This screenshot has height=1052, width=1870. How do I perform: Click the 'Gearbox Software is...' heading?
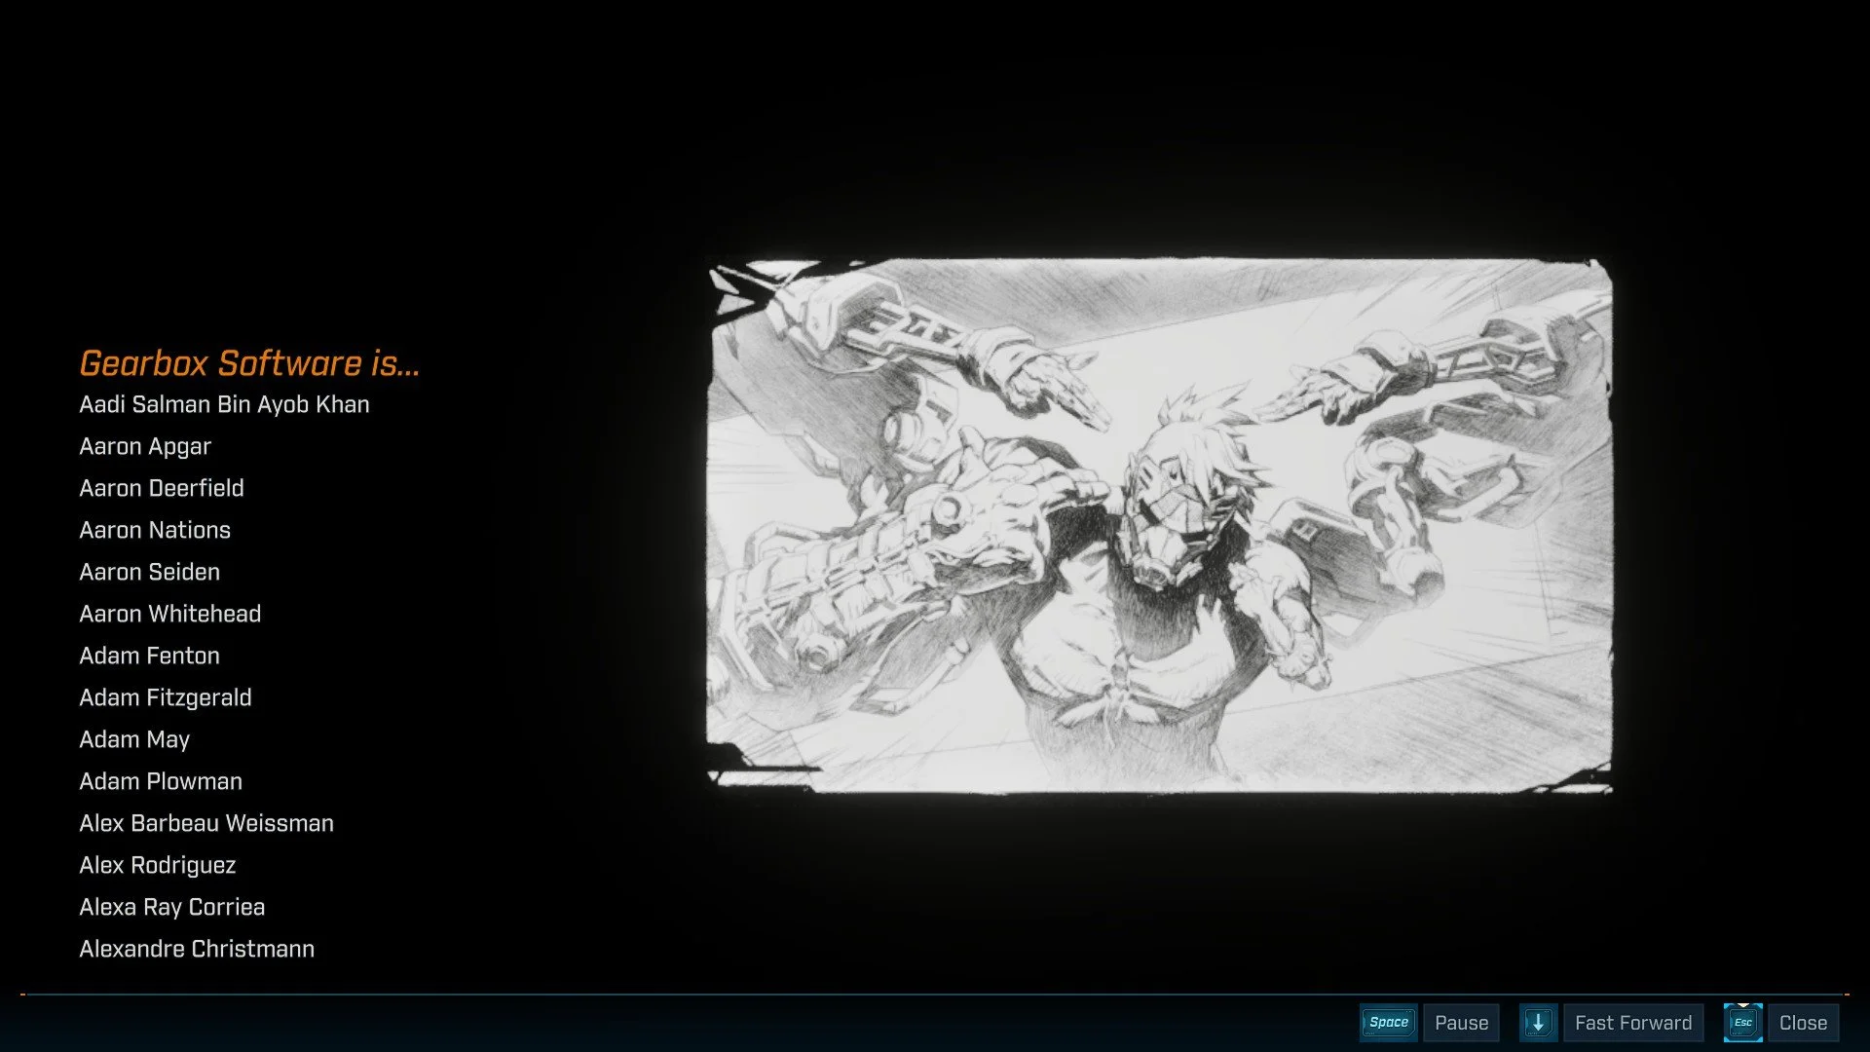coord(249,363)
